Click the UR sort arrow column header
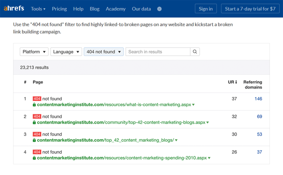Viewport: 283px width, 175px height. click(232, 82)
